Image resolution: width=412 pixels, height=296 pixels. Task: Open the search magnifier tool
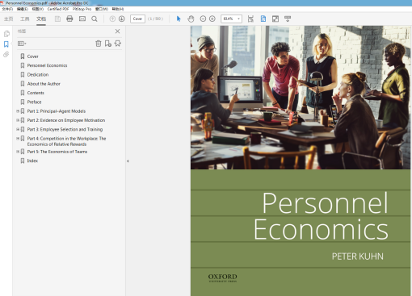pyautogui.click(x=95, y=19)
